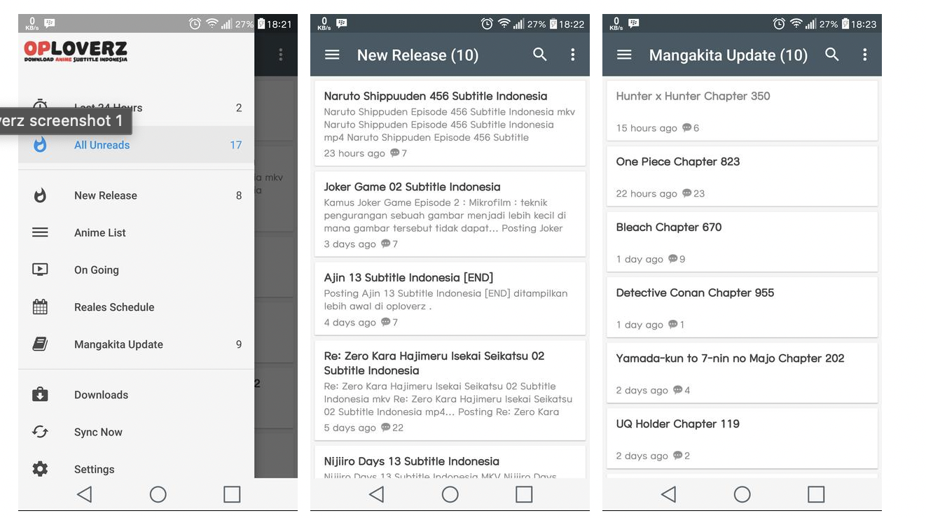Click the flame icon beside New Release

coord(41,195)
